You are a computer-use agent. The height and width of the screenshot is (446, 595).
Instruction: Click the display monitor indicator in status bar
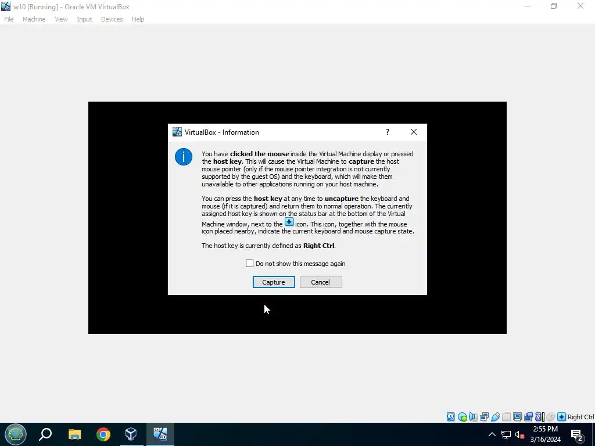(517, 417)
